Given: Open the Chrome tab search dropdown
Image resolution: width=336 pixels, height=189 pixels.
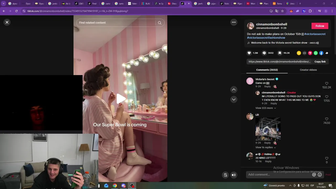Looking at the screenshot, I should (3, 4).
